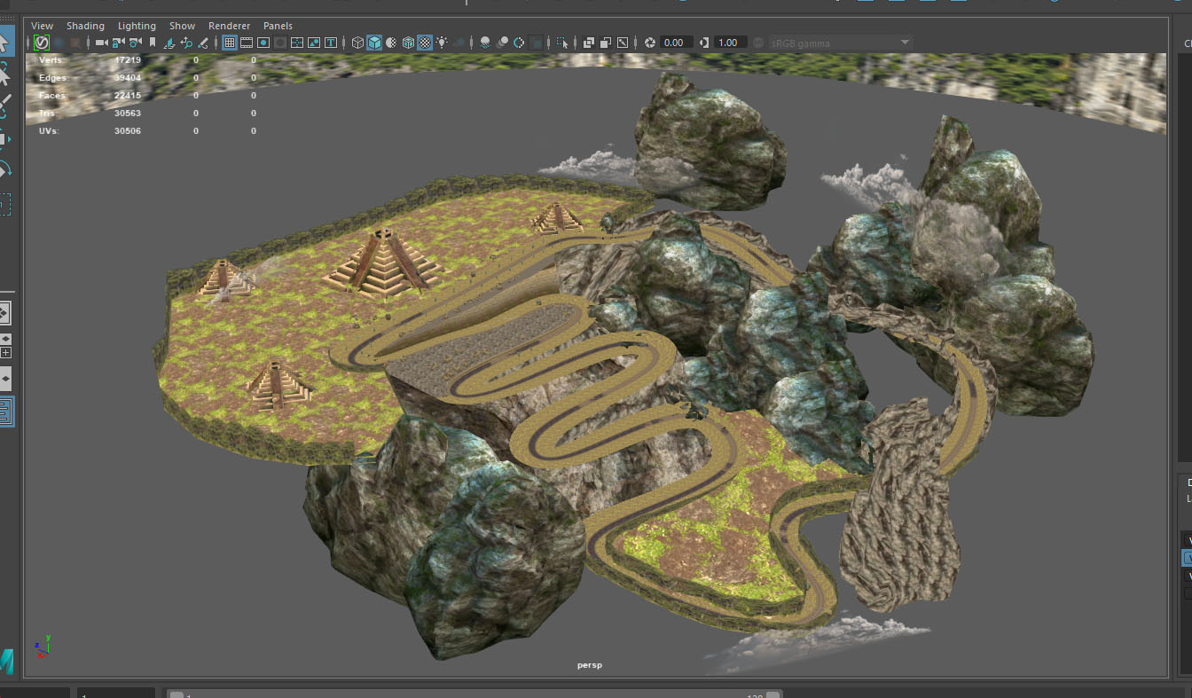Click the image plane icon

pos(169,43)
